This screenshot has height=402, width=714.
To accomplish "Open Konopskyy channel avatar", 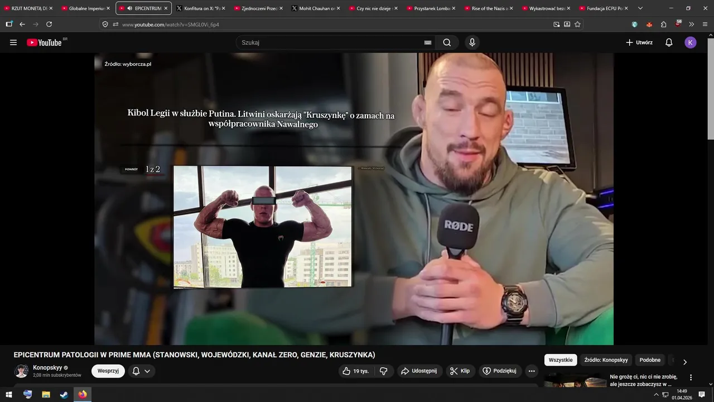I will pos(21,371).
